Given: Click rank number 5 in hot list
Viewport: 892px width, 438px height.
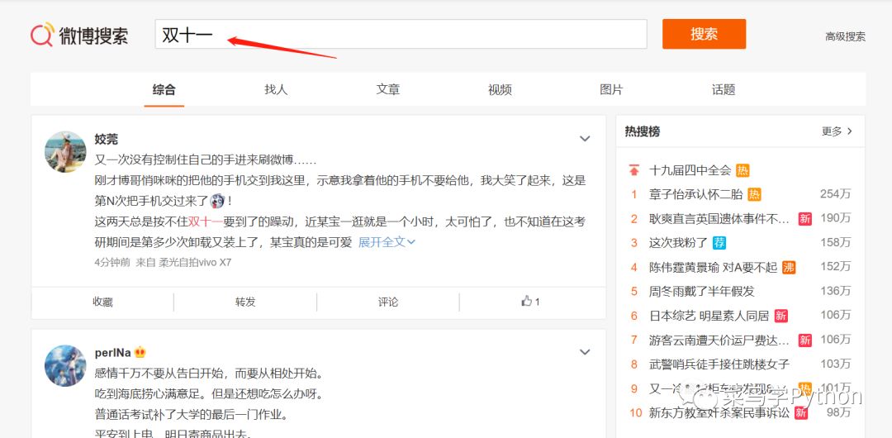Looking at the screenshot, I should (x=633, y=291).
